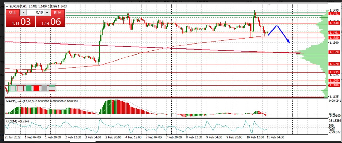This screenshot has width=342, height=143.
Task: Click the 31 Jan 2022 date label
Action: (x=12, y=137)
